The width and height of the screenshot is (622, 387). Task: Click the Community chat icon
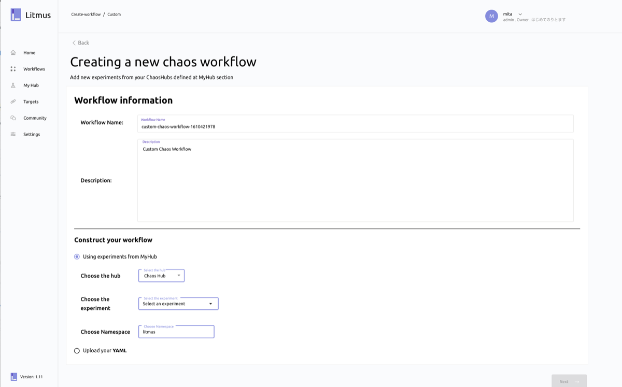point(13,118)
